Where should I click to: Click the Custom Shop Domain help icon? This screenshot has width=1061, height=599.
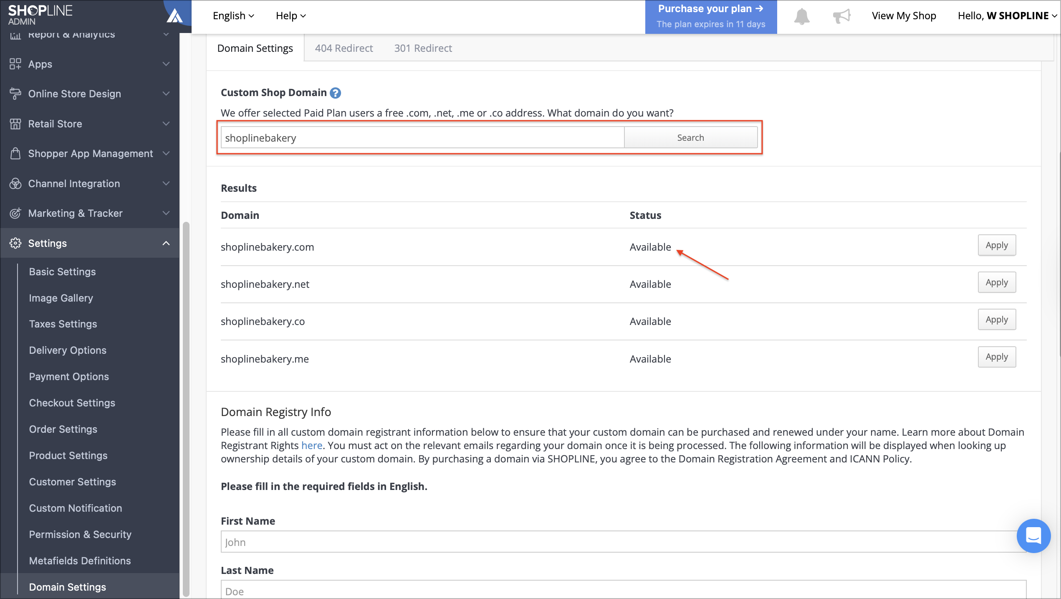(x=335, y=93)
